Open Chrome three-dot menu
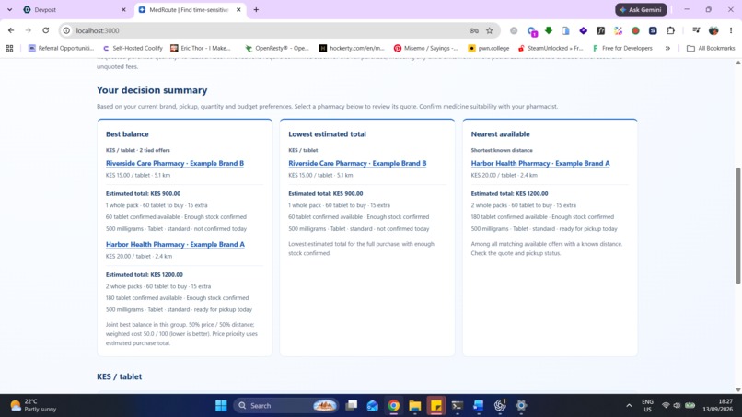This screenshot has height=417, width=742. (x=731, y=30)
